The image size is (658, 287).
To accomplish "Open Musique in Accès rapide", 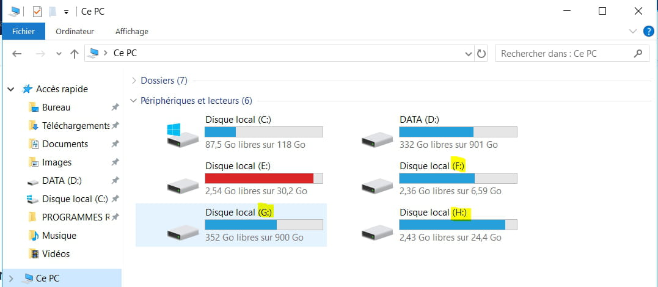I will coord(59,235).
